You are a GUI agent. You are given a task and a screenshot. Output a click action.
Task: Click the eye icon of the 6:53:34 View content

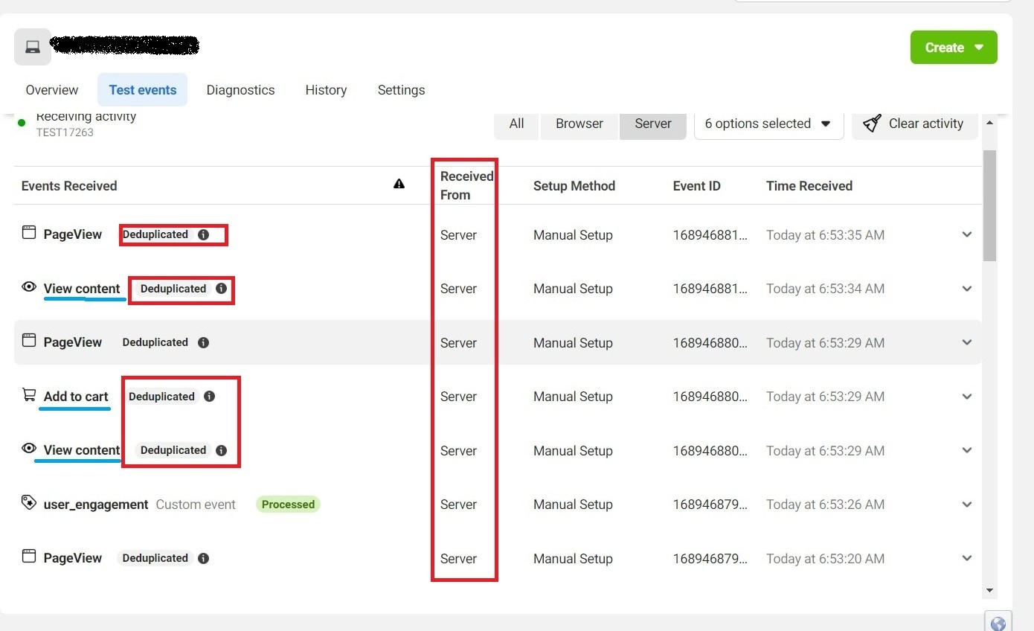point(29,287)
